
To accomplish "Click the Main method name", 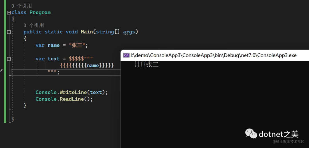I will click(87, 32).
